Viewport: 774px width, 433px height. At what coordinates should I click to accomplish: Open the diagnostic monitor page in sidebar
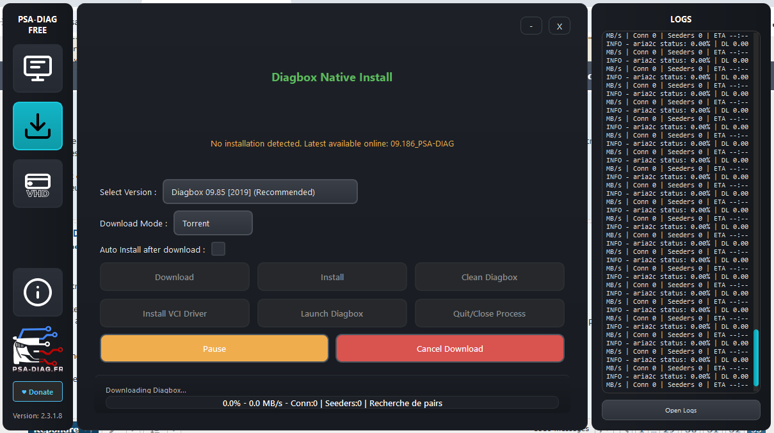click(x=38, y=68)
